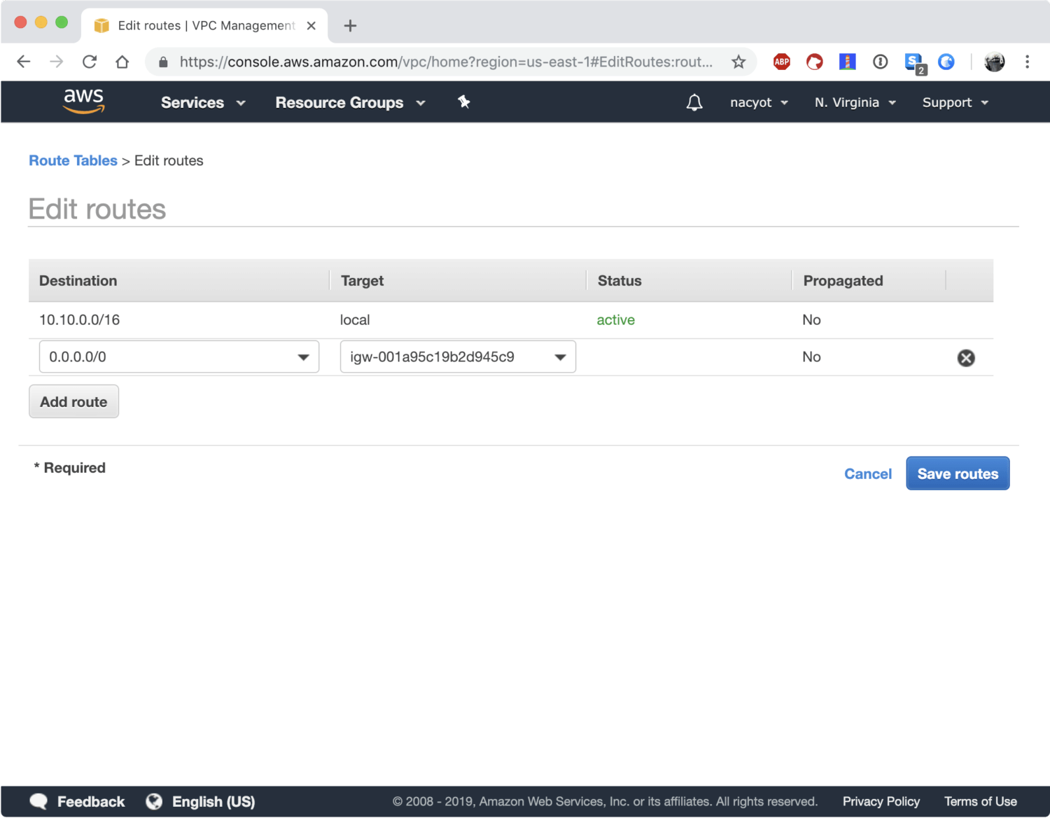Open the 0.0.0.0/0 destination combo box
Viewport: 1050px width, 818px height.
pyautogui.click(x=179, y=356)
